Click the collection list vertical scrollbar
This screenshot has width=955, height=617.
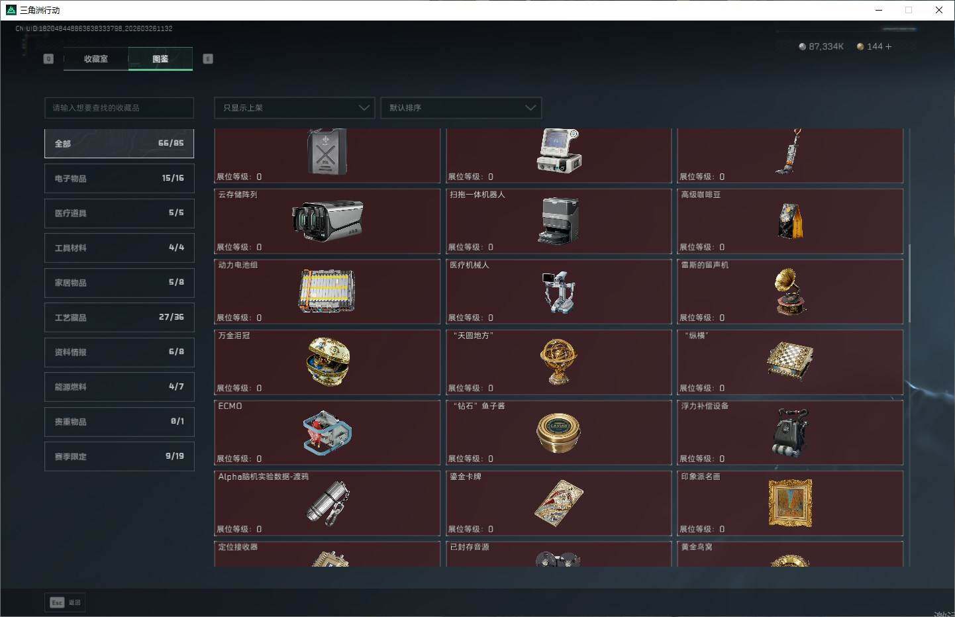909,283
